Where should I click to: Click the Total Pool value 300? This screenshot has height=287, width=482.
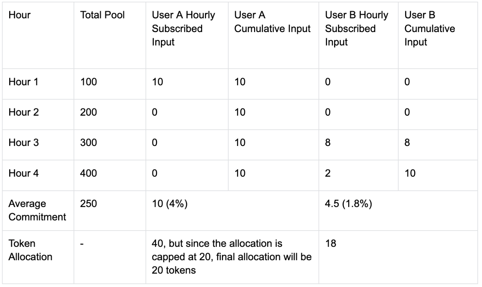89,143
